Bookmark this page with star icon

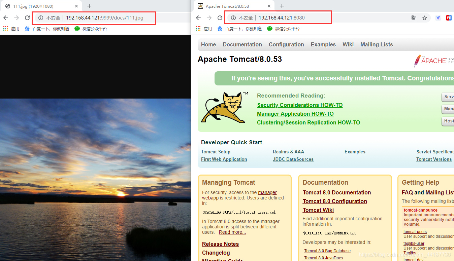pos(425,18)
